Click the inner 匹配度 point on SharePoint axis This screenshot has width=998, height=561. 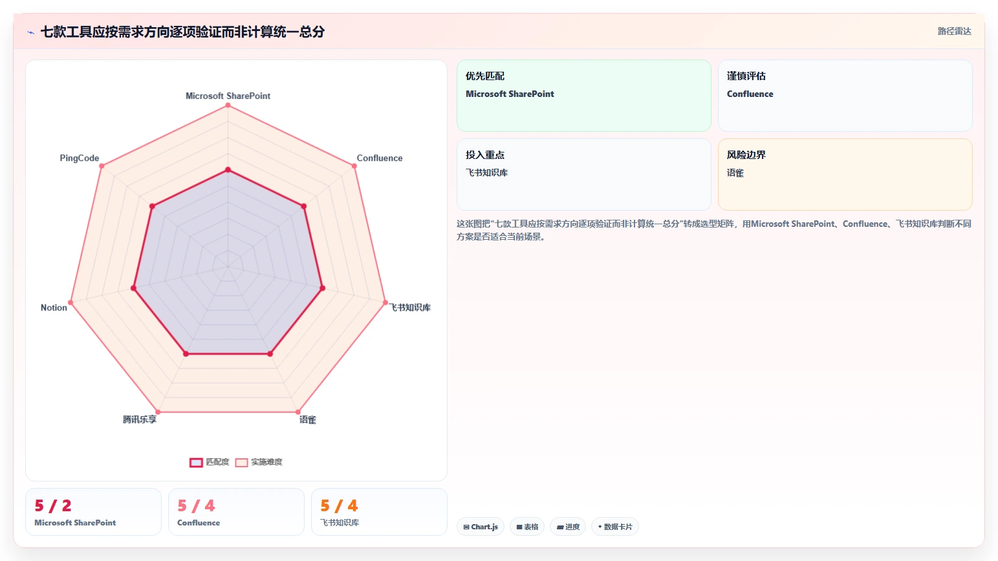click(x=228, y=170)
